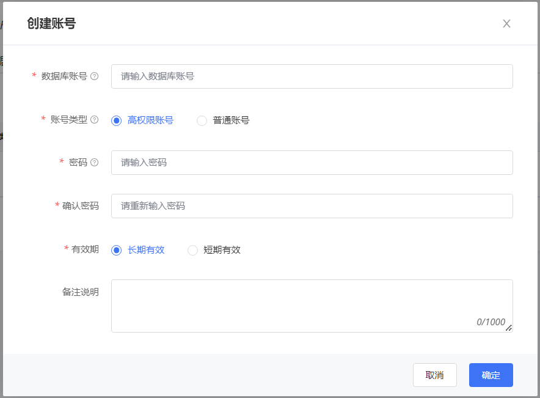
Task: Click the 备注说明 label text
Action: 80,292
